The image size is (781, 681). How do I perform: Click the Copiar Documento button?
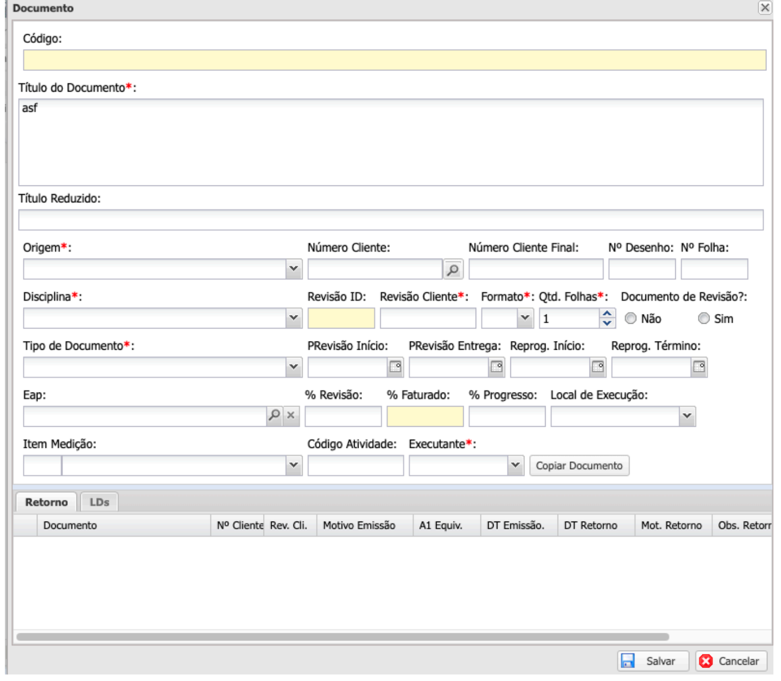[579, 466]
